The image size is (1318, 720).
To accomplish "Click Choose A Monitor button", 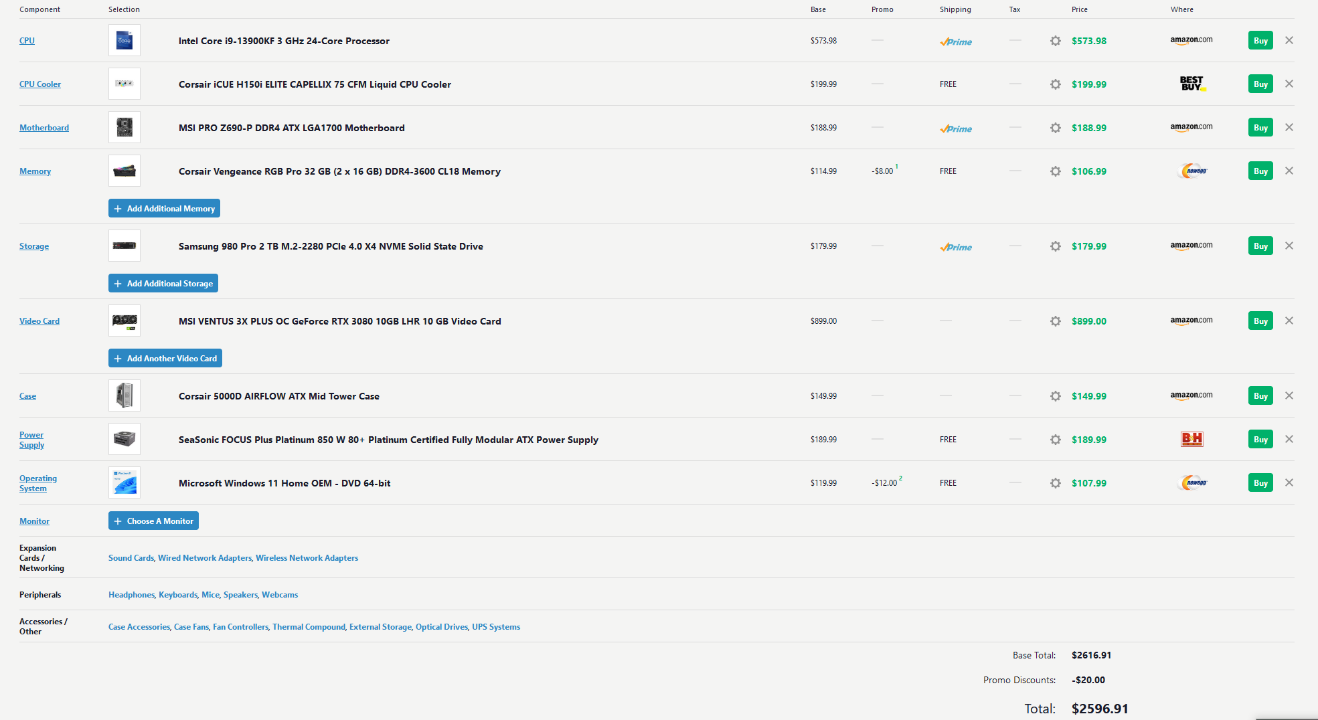I will pyautogui.click(x=153, y=521).
